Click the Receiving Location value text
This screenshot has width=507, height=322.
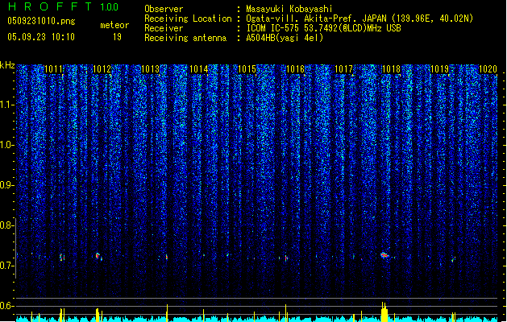(x=359, y=19)
